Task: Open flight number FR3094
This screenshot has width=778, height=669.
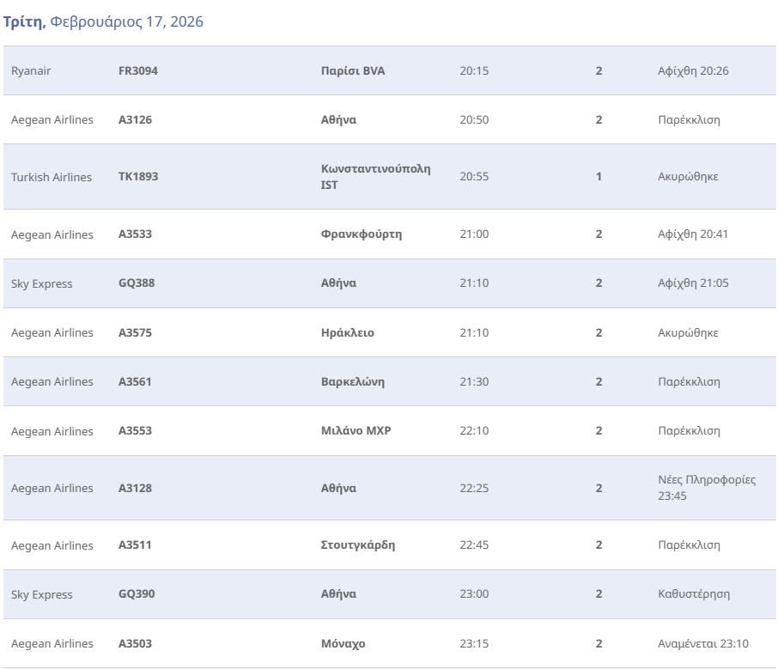Action: [138, 70]
